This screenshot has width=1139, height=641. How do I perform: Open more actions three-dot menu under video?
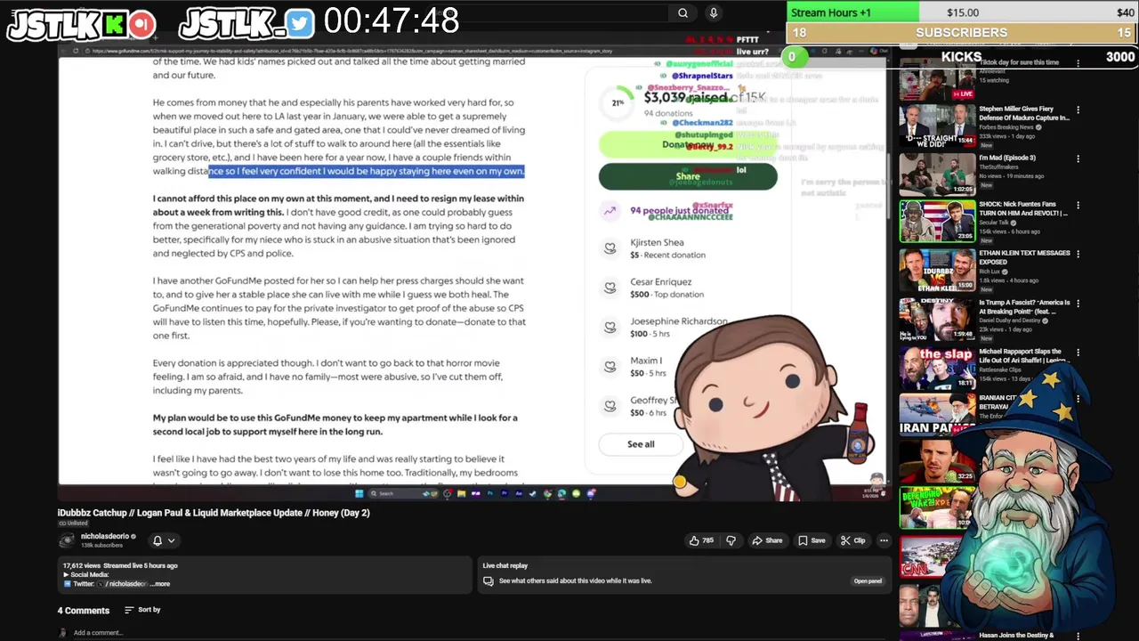(884, 540)
